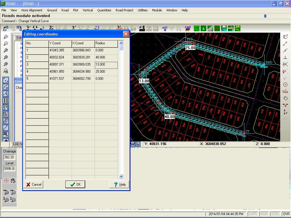
Task: Click the Cancel button in dialog
Action: point(34,184)
